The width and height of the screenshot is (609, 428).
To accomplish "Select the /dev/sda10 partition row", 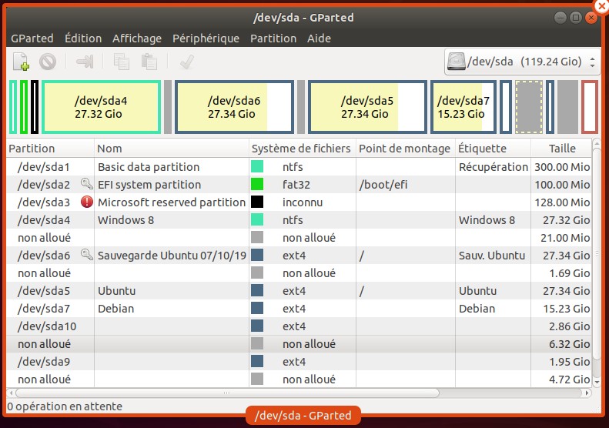I will click(x=299, y=326).
